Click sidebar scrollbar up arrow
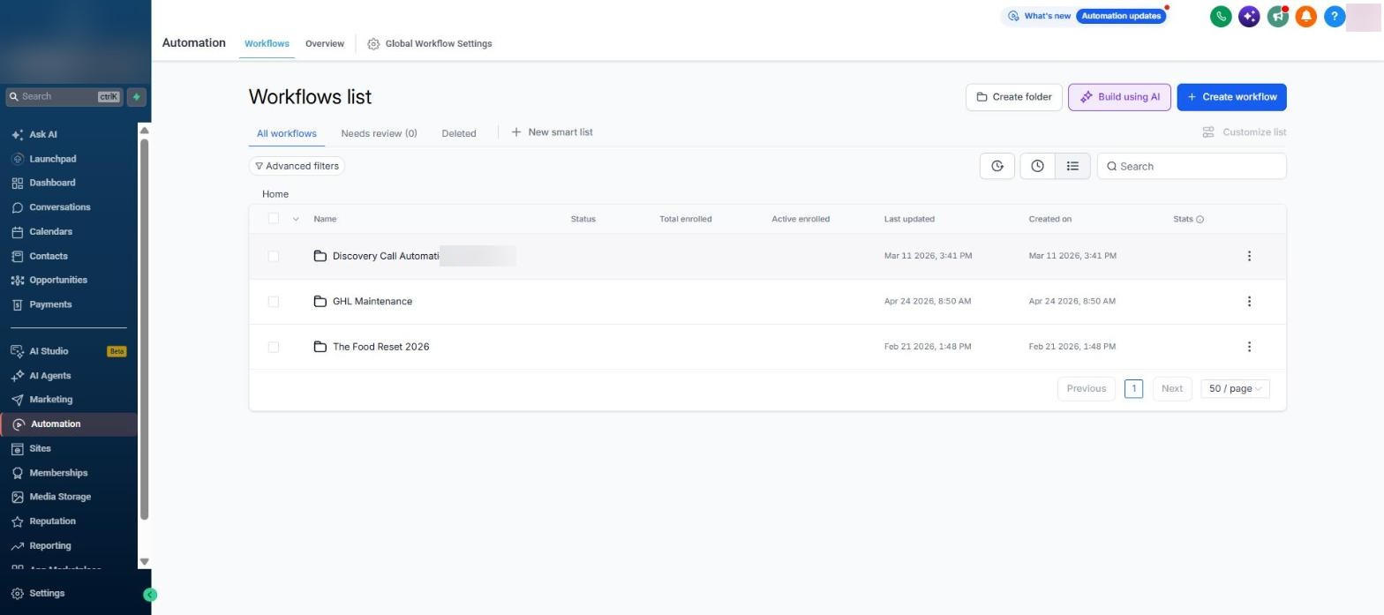Screen dimensions: 1384x615 145,131
